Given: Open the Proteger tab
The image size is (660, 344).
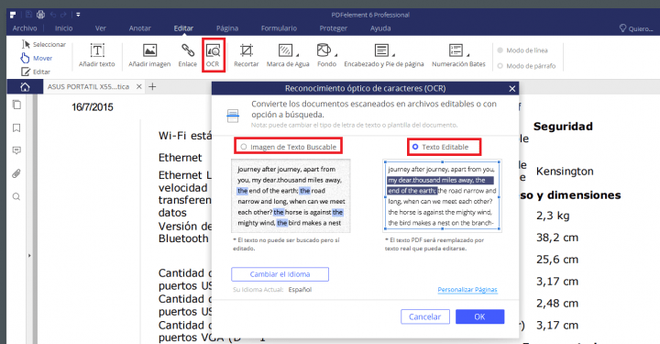Looking at the screenshot, I should (334, 28).
